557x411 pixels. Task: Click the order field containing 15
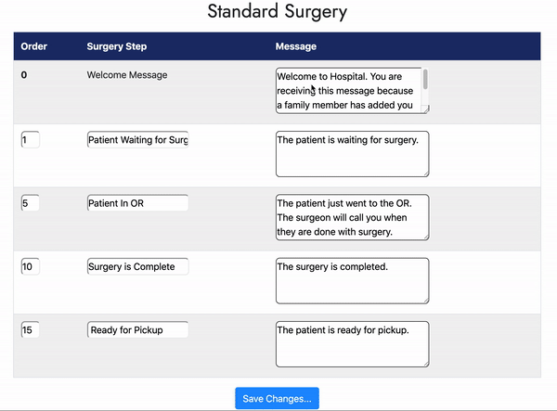[30, 330]
